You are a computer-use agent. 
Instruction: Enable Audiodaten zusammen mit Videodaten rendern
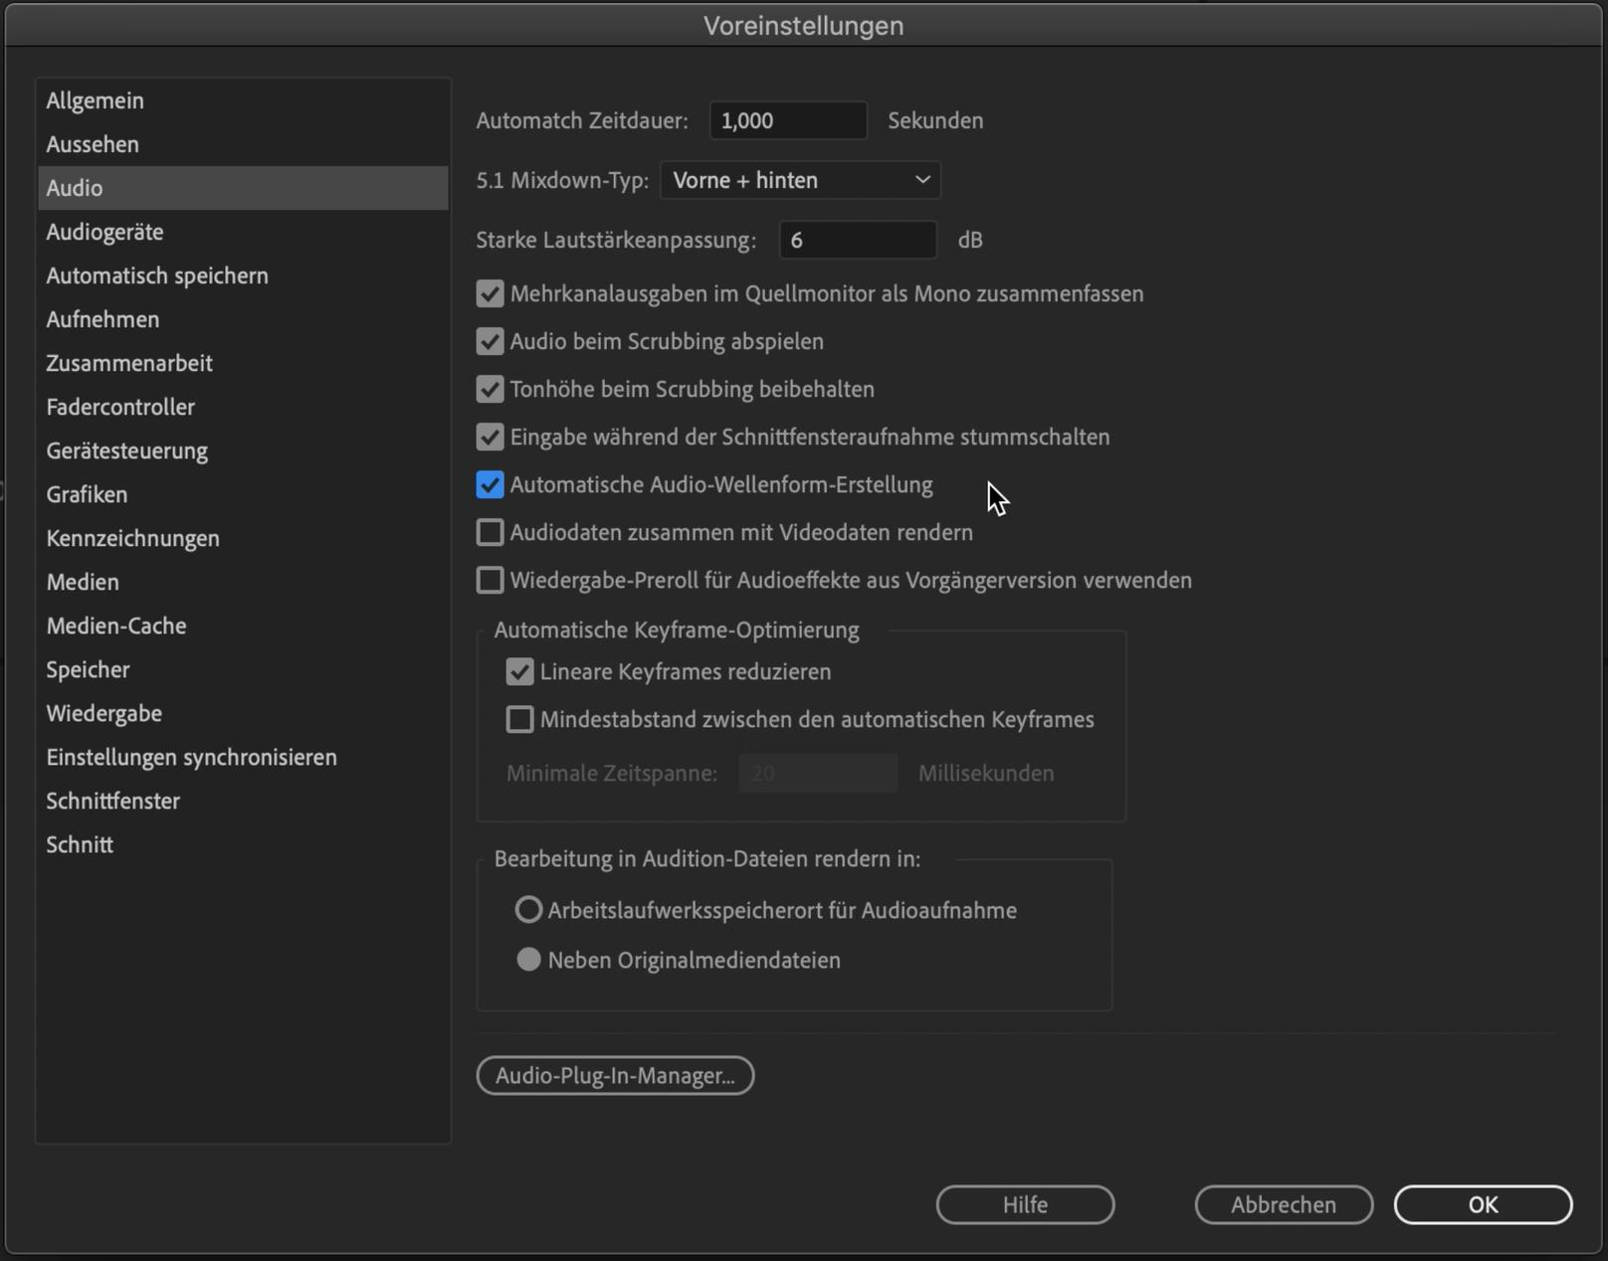click(490, 532)
